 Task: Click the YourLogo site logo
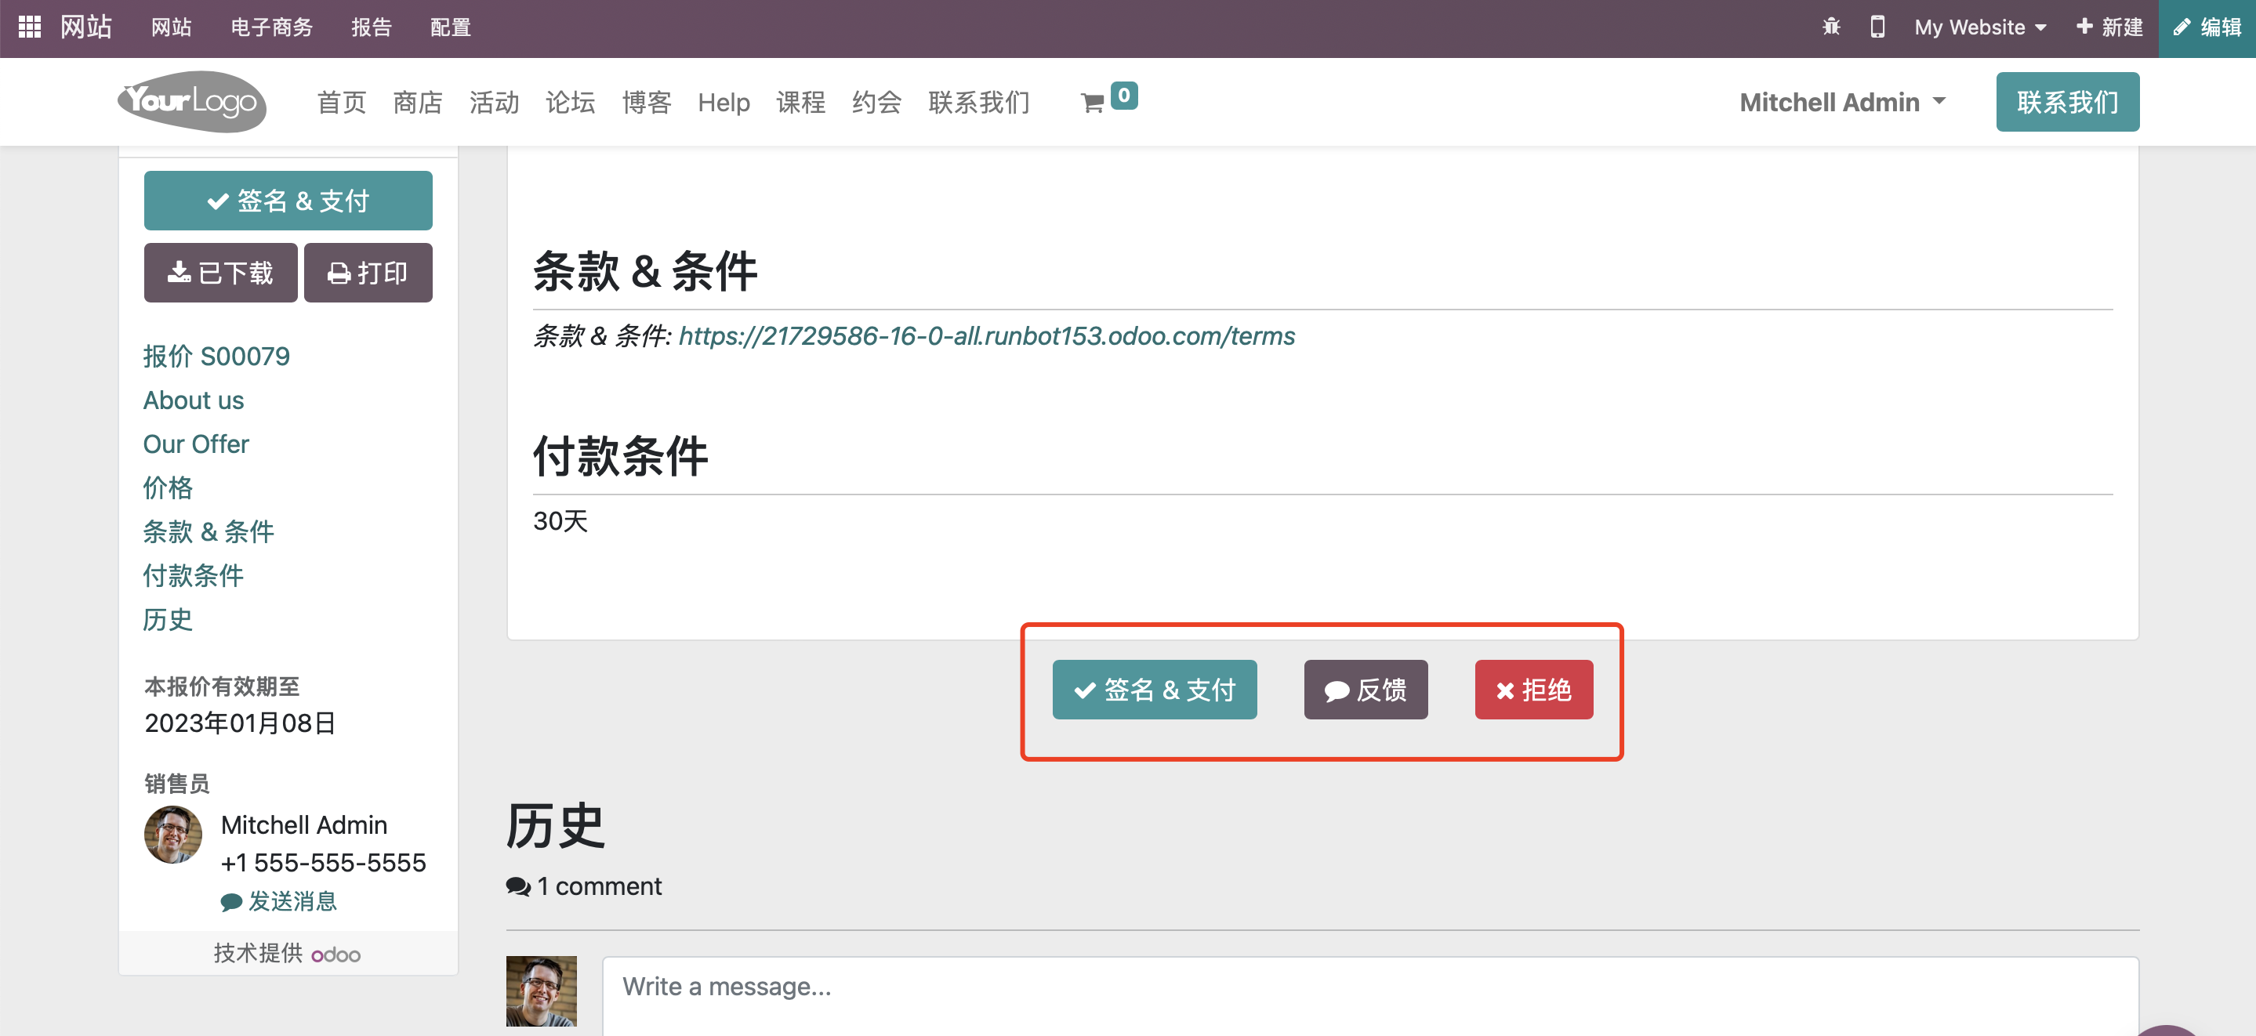click(x=192, y=102)
